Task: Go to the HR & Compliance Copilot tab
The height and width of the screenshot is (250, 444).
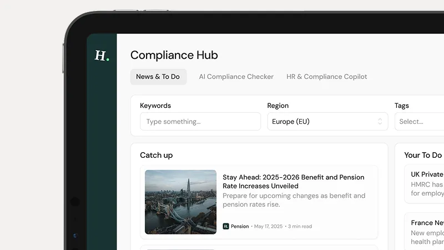Action: point(326,77)
